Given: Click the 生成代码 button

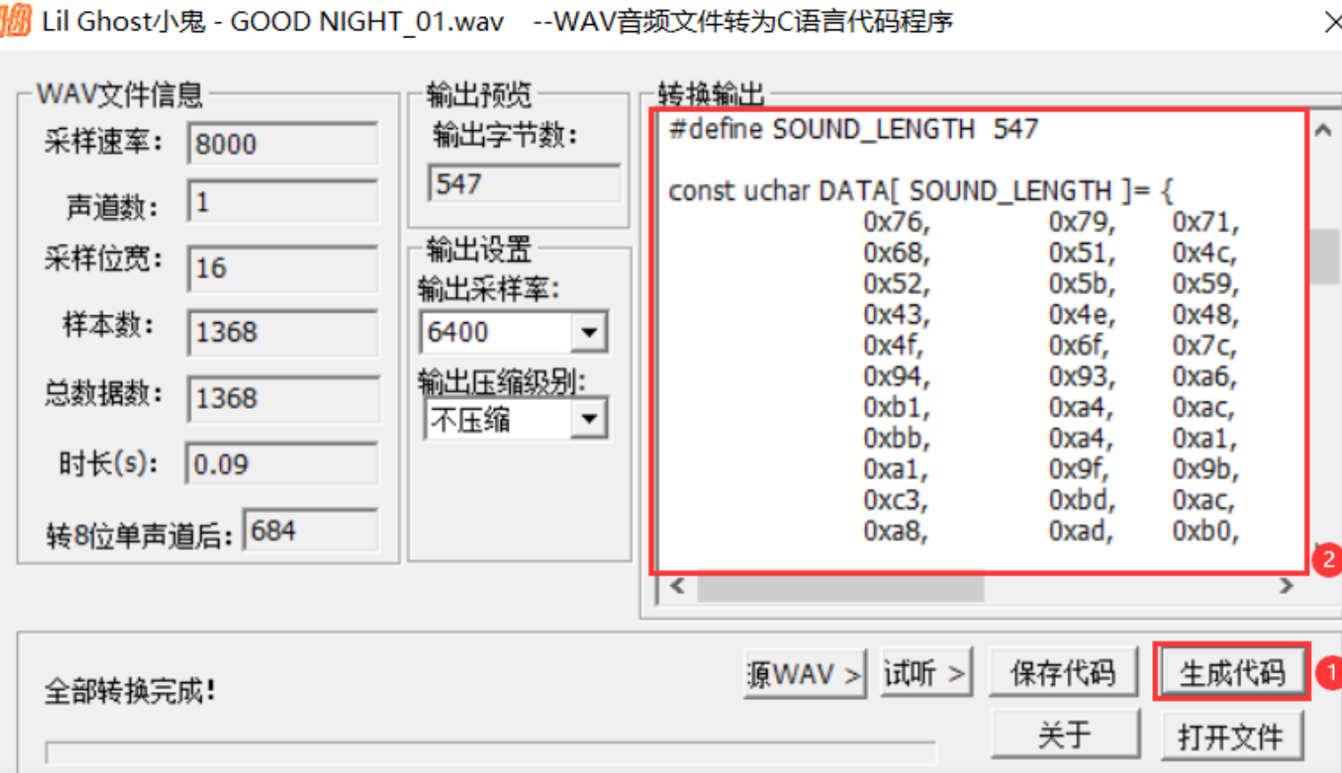Looking at the screenshot, I should [1232, 672].
